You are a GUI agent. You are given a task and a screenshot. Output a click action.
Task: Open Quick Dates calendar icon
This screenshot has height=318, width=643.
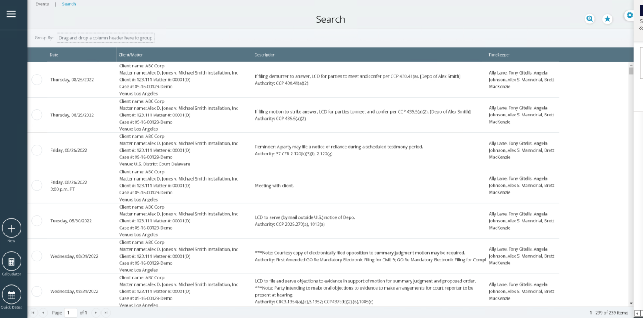(x=11, y=295)
